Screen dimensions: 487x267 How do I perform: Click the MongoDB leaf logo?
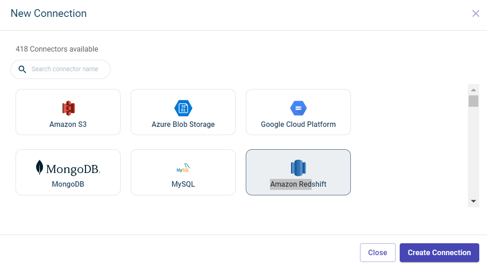click(x=40, y=168)
